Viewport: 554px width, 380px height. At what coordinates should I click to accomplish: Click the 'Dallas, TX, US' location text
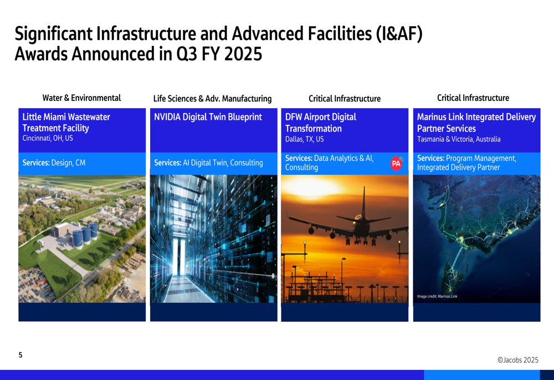[x=305, y=139]
